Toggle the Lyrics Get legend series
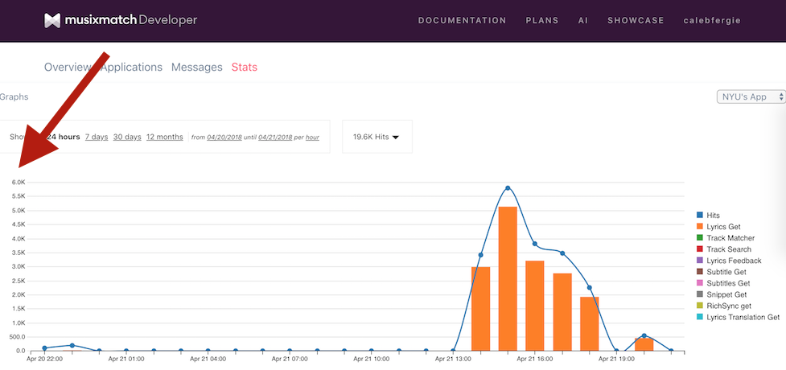 pos(722,227)
